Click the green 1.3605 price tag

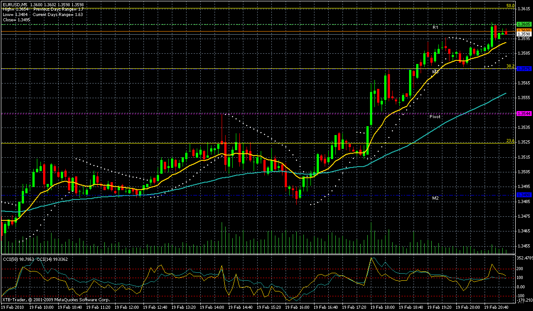524,24
